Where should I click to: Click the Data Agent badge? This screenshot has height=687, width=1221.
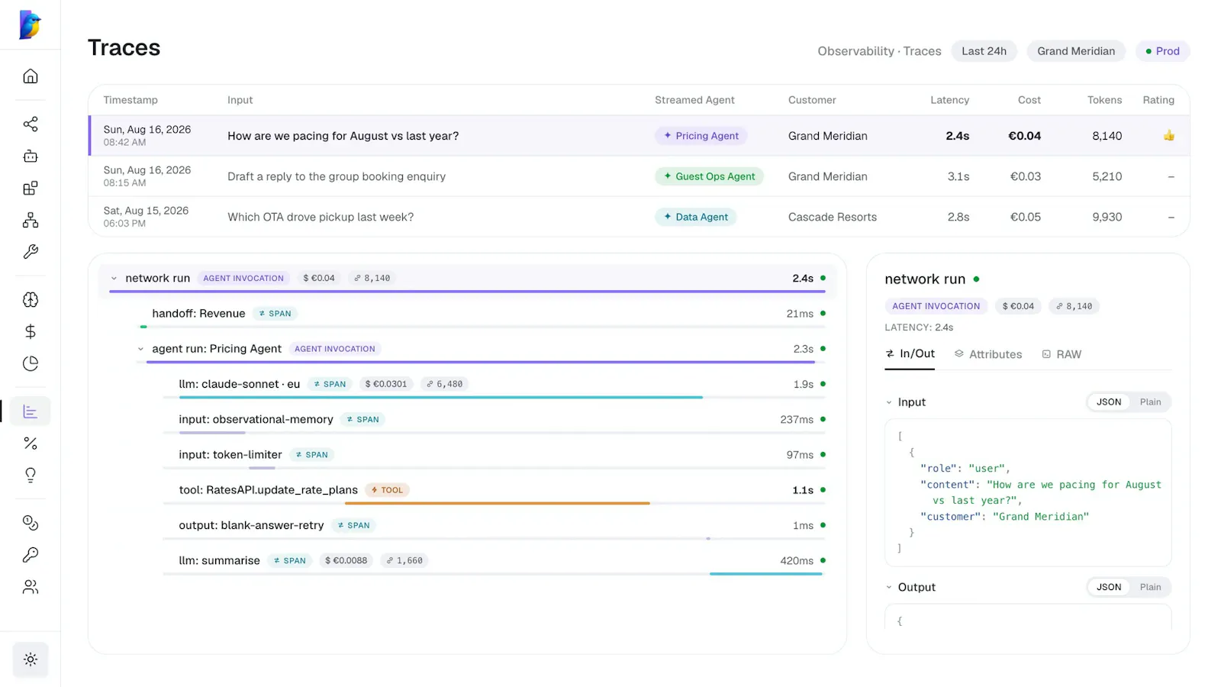pos(695,217)
